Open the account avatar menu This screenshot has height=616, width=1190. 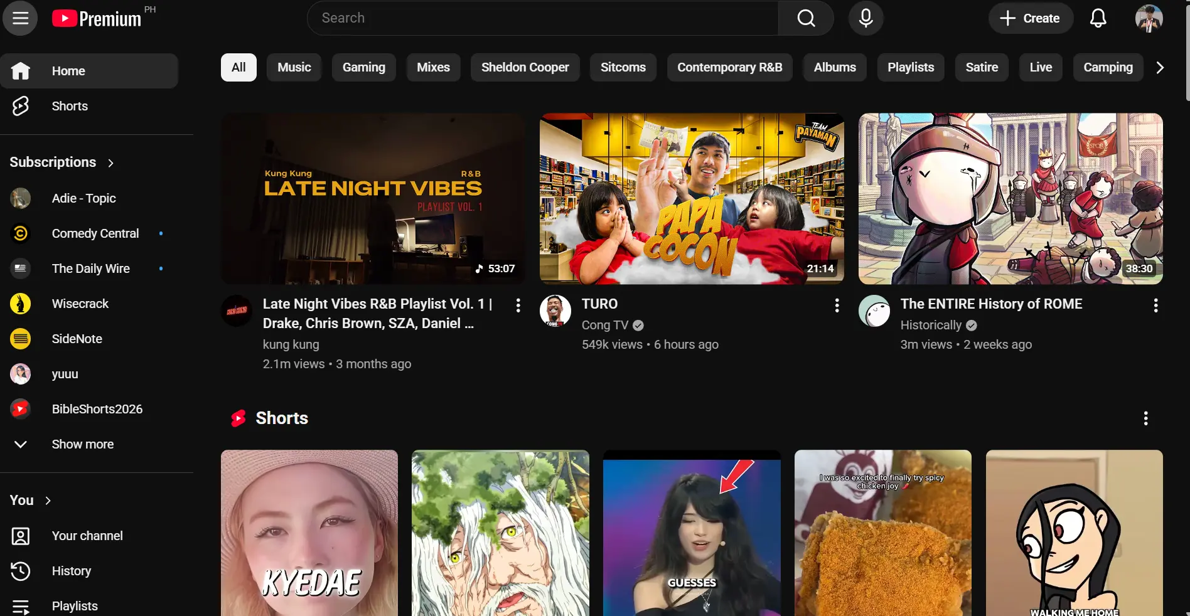[1149, 18]
